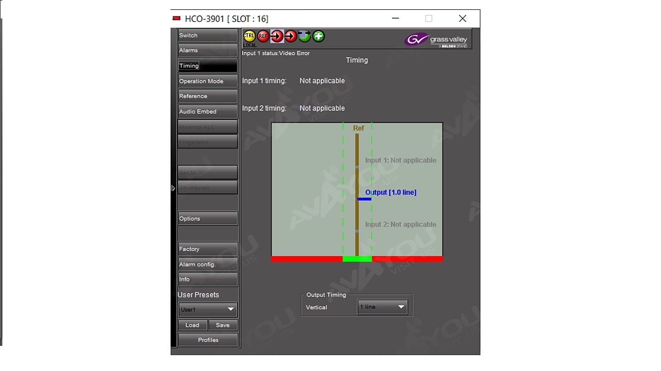Click the second red input arrow icon

point(291,36)
